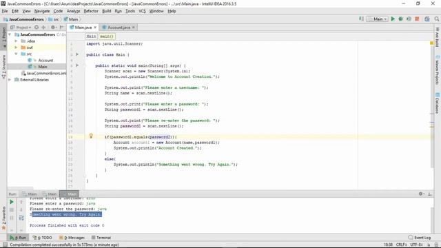Start debugging with the bug icon
Image resolution: width=441 pixels, height=248 pixels.
[401, 19]
